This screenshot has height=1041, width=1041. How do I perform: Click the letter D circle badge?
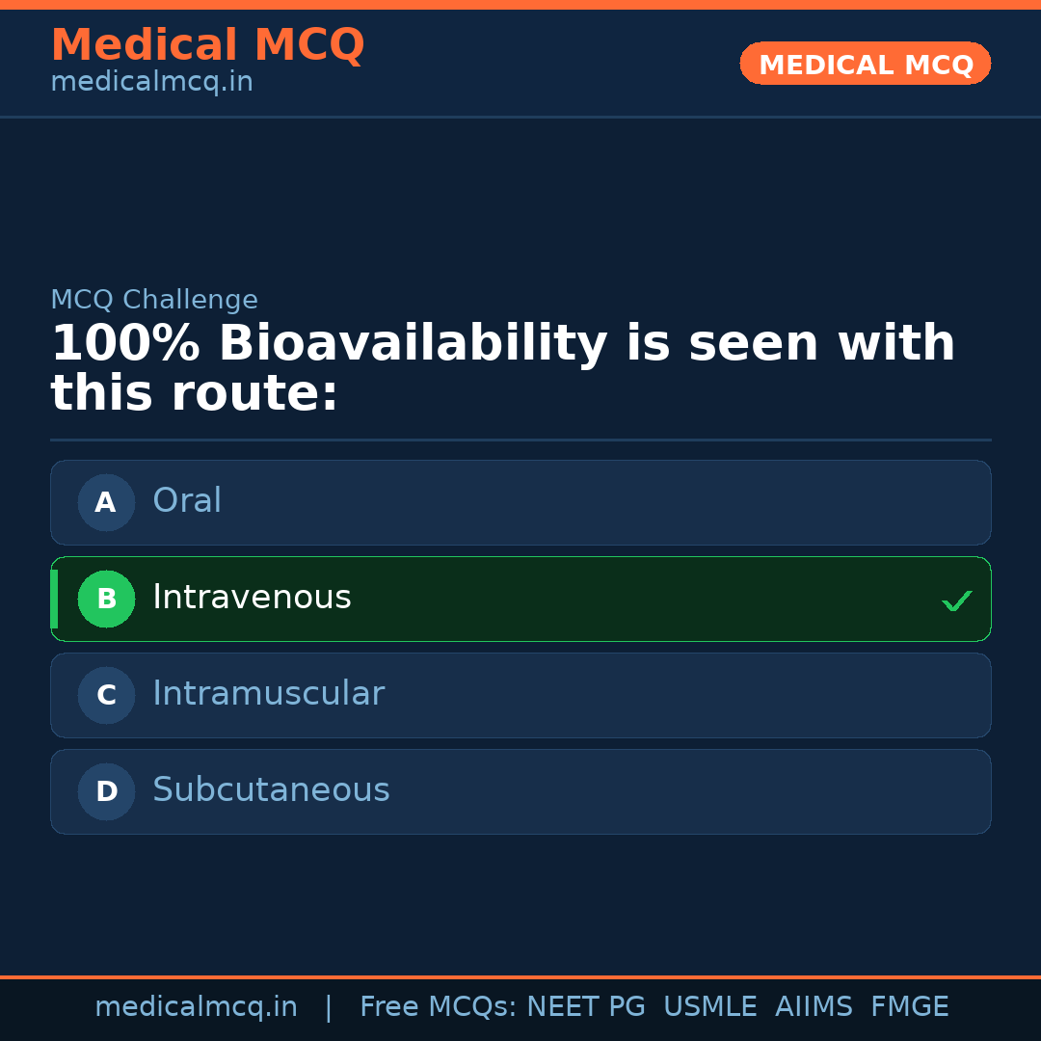[106, 791]
